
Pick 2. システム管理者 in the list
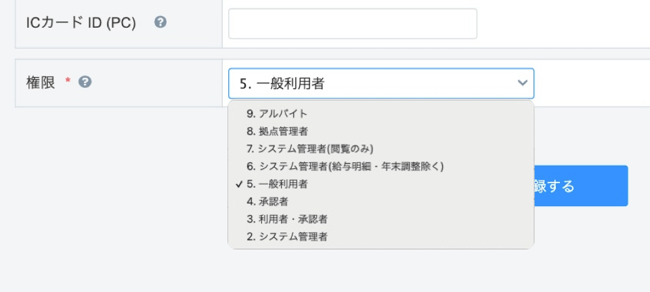(381, 237)
